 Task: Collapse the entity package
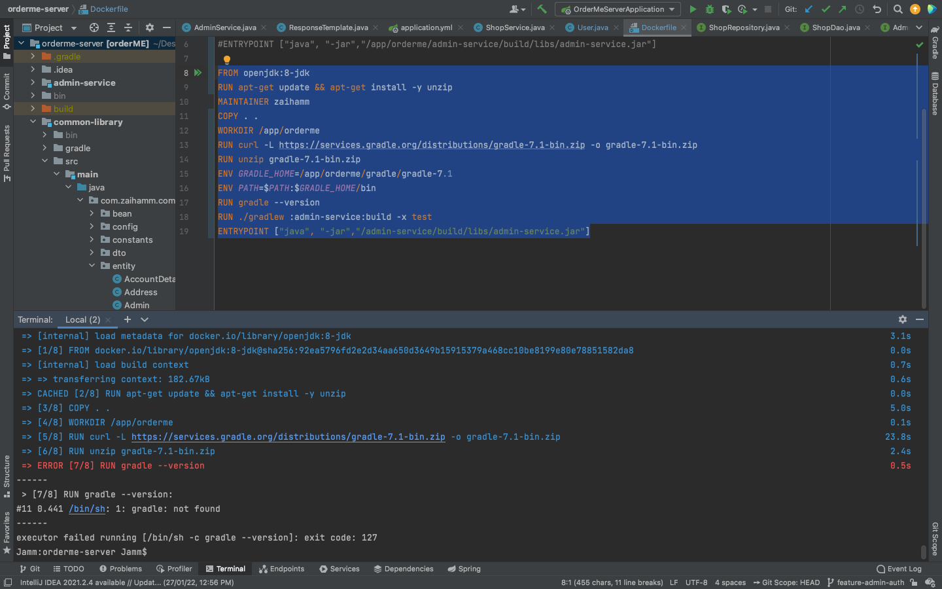[x=92, y=266]
